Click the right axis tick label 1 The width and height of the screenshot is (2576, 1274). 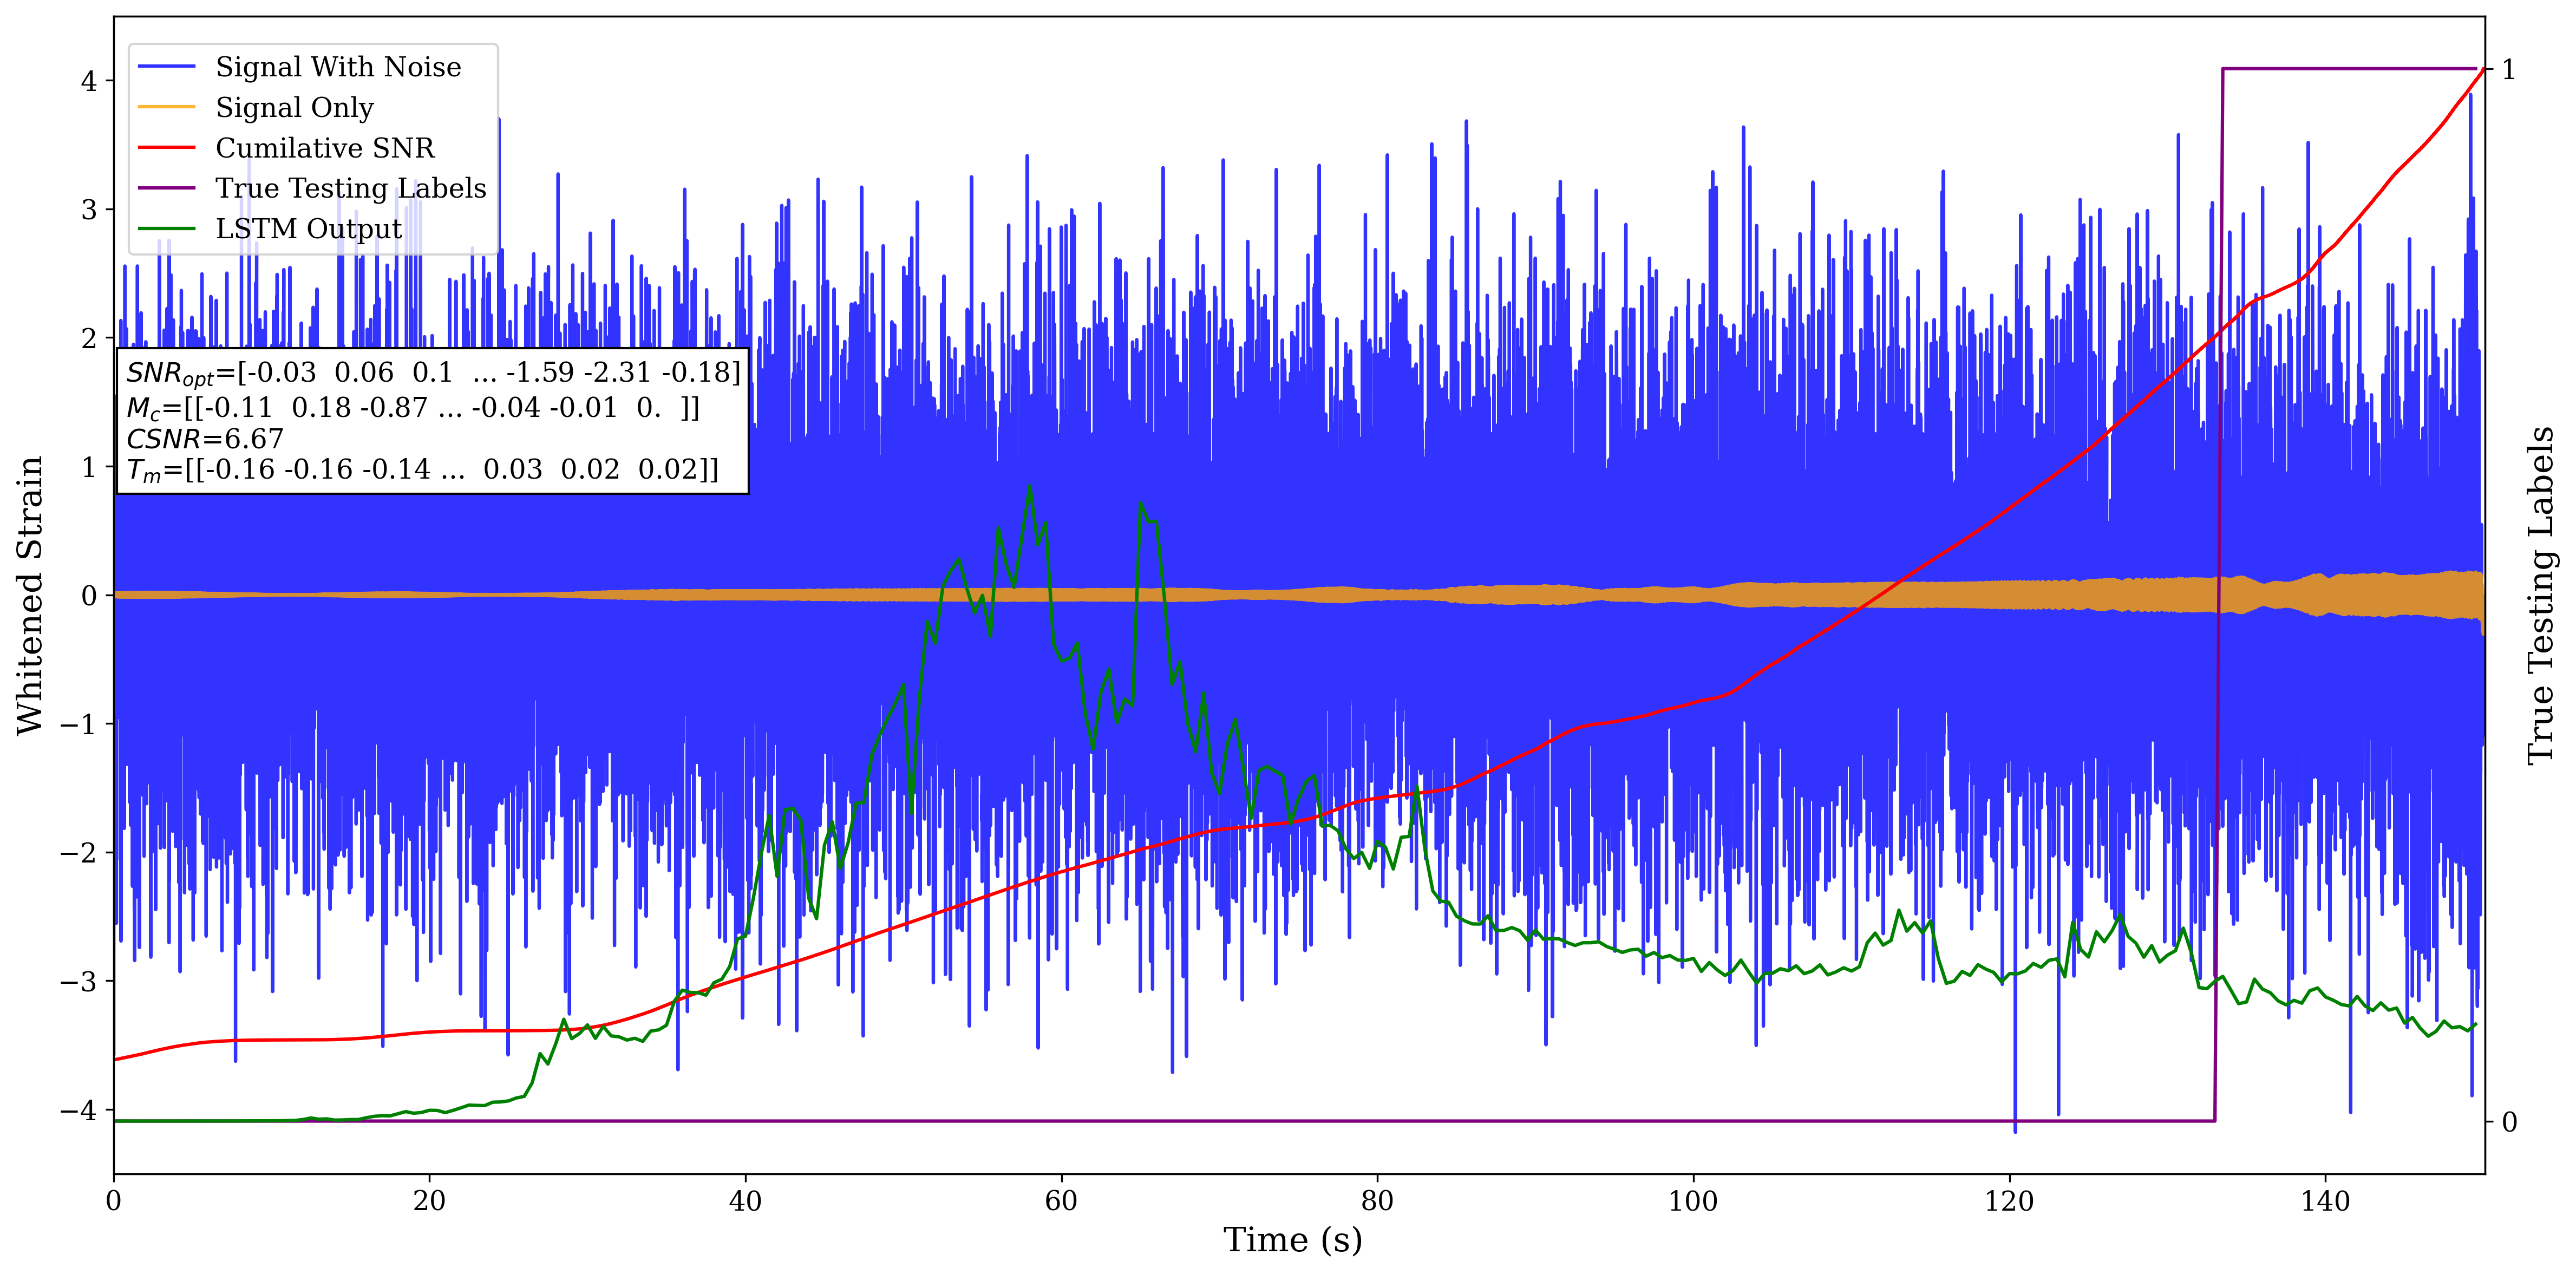(2508, 69)
